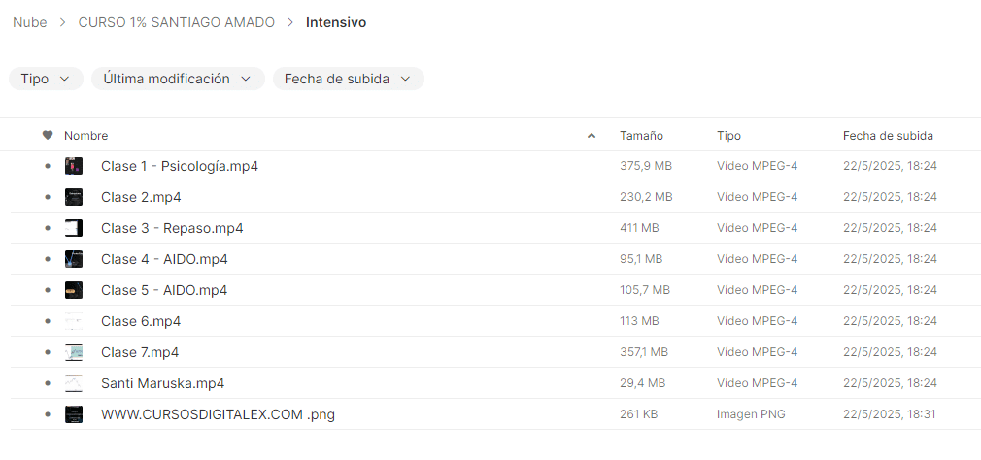Click the favorite heart icon in header
This screenshot has height=460, width=981.
48,136
